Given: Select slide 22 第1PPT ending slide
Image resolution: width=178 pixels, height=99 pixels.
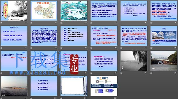Looking at the screenshot, I should pos(104,86).
